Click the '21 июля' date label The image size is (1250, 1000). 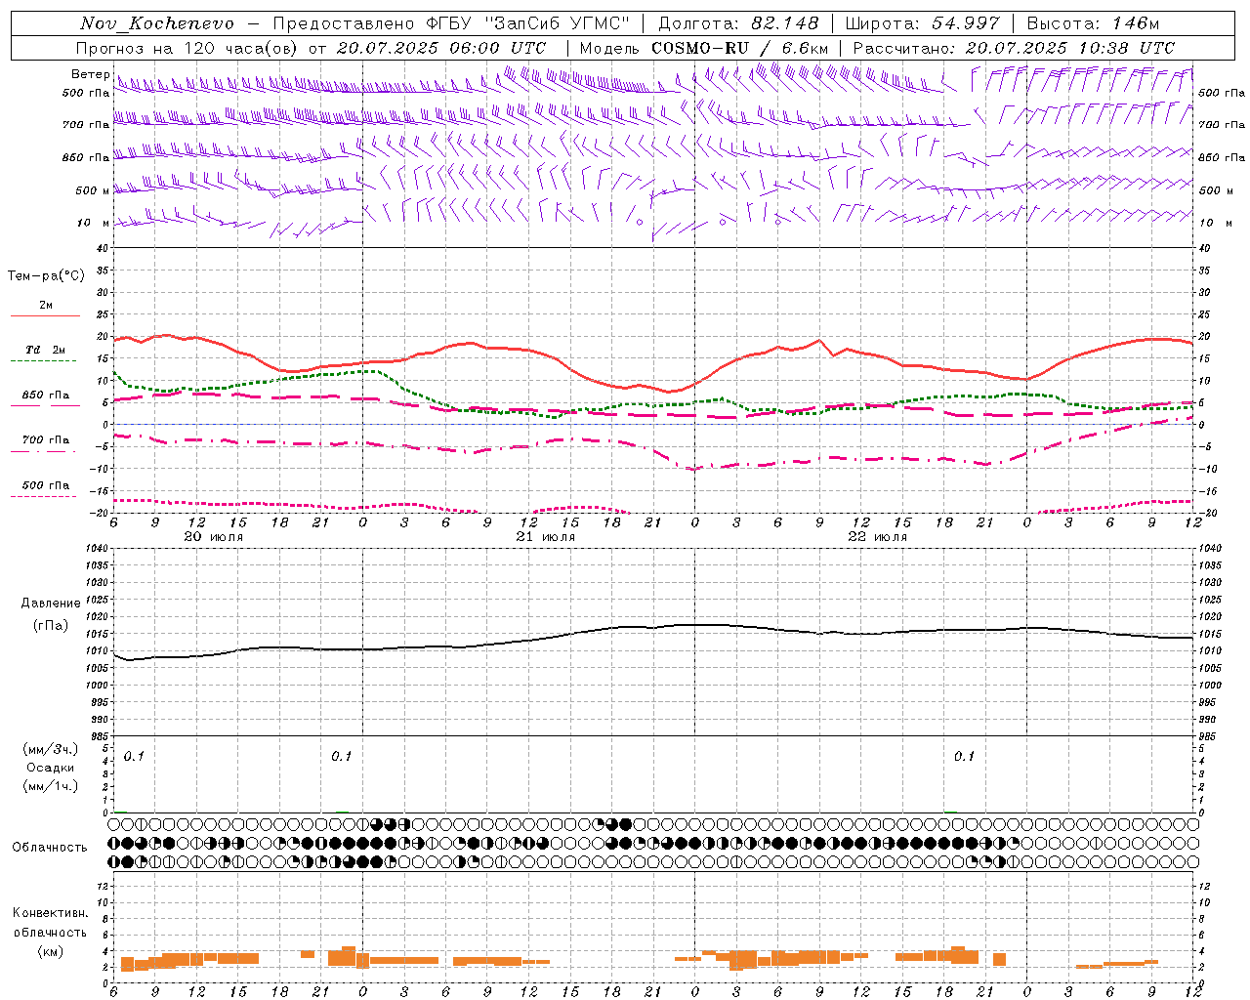pyautogui.click(x=546, y=537)
